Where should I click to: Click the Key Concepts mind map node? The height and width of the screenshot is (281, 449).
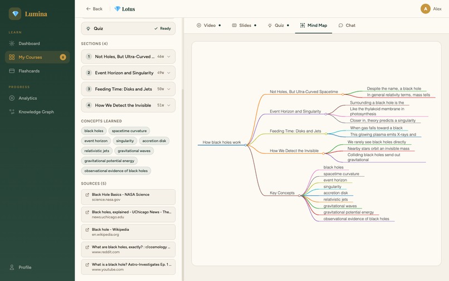pos(282,193)
